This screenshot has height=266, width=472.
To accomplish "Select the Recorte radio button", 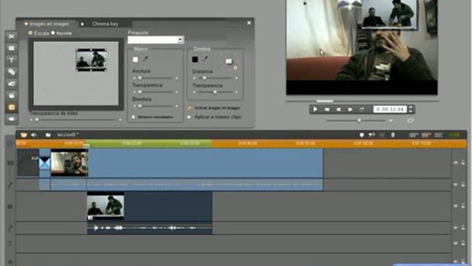I will [53, 33].
